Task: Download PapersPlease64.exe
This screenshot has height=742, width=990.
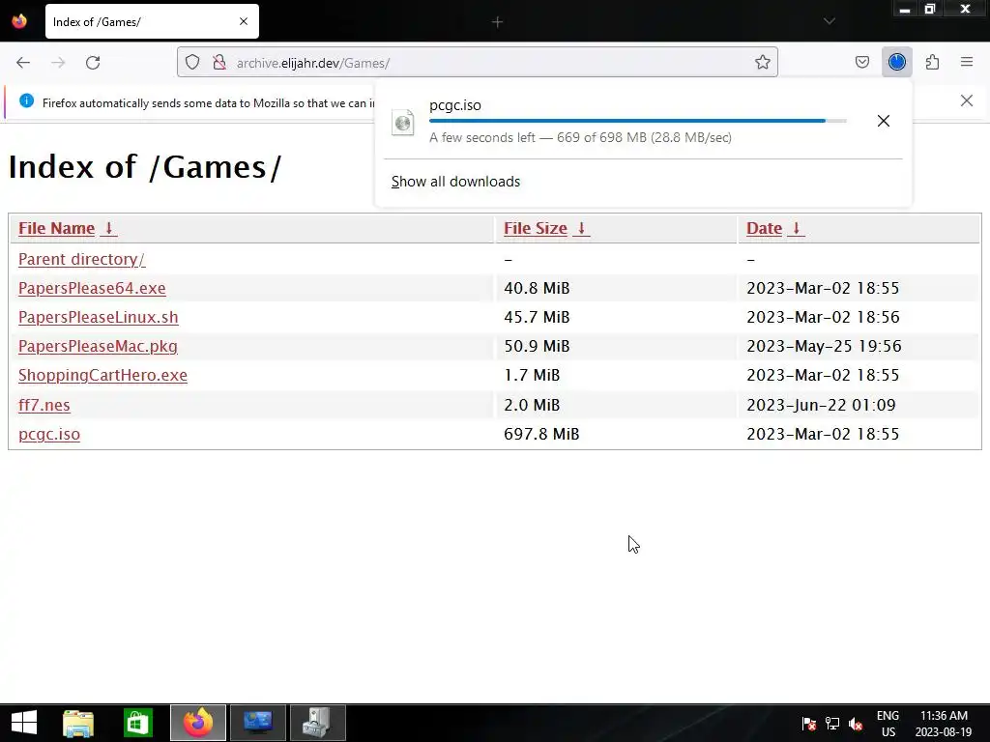Action: [x=92, y=288]
